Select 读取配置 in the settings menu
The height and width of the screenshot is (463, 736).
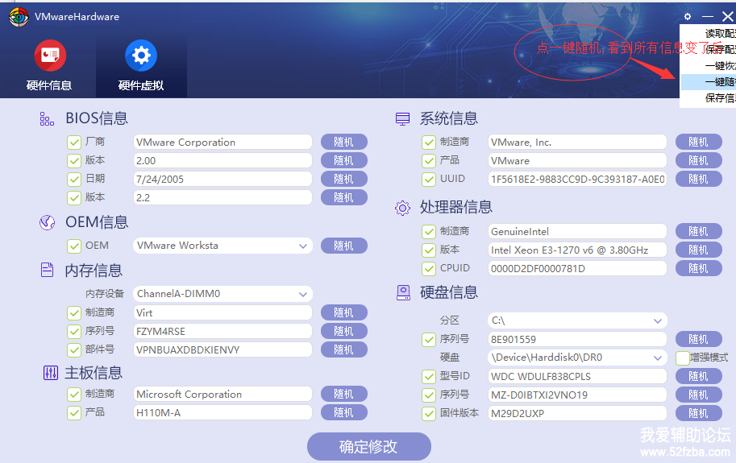(717, 34)
